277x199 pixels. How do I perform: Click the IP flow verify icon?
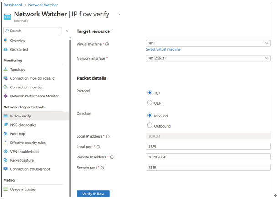point(5,116)
